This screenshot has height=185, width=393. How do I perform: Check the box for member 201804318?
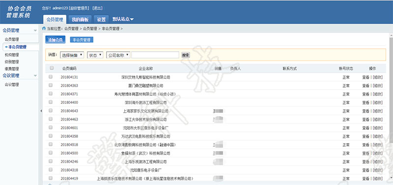tap(51, 169)
